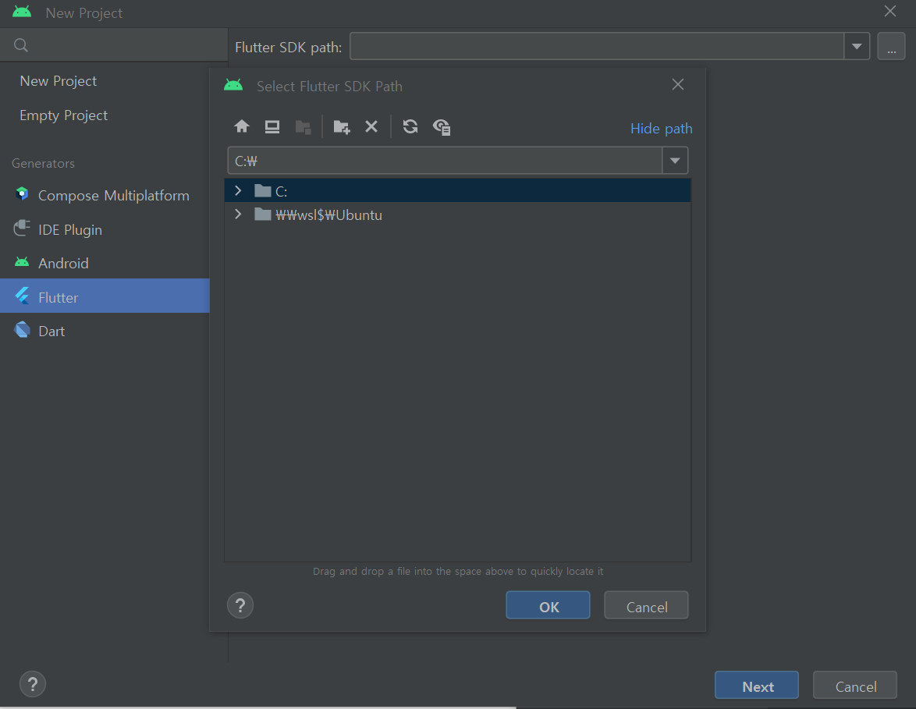Viewport: 916px width, 709px height.
Task: Click Cancel in the New Project window
Action: pyautogui.click(x=855, y=686)
